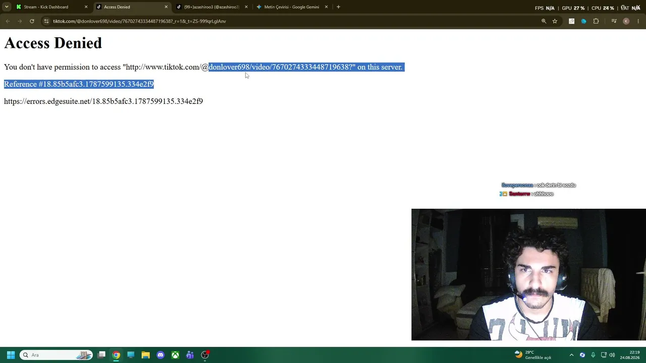Open the Chrome tab search dropdown
646x363 pixels.
click(7, 7)
